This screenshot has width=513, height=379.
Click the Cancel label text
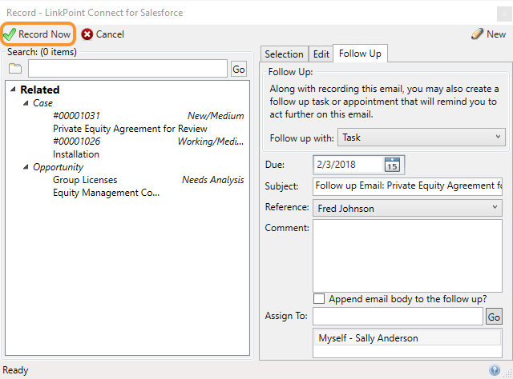(x=110, y=34)
